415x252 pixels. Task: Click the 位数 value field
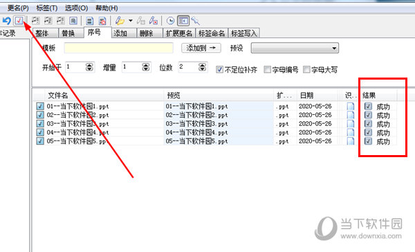click(189, 67)
